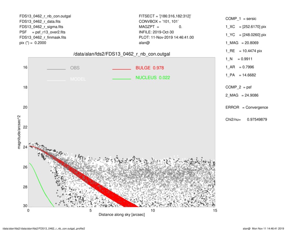The image size is (287, 230).
Task: Click the ERROR = Convergence line
Action: pos(246,108)
